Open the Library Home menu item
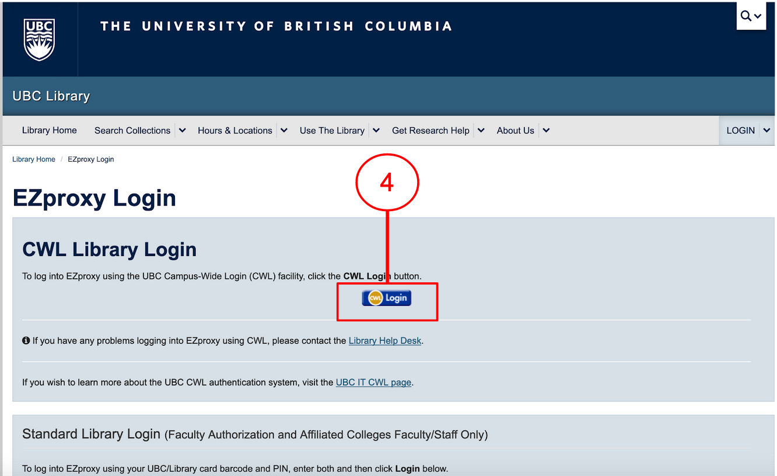777x476 pixels. point(50,131)
